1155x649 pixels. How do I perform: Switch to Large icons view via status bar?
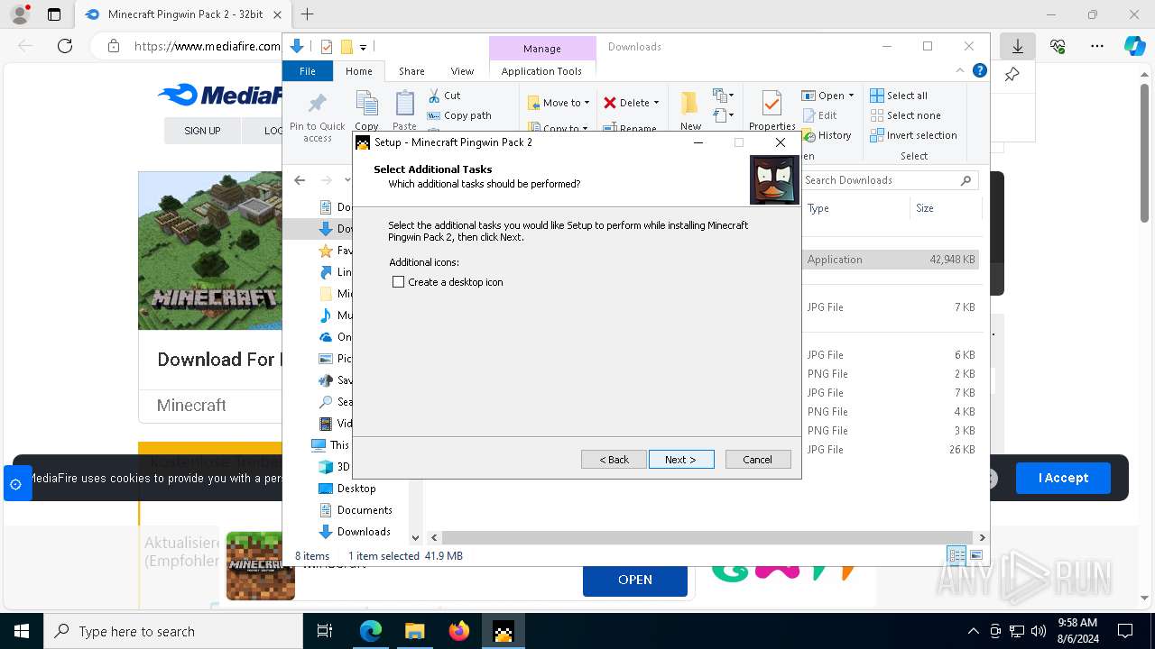pos(975,555)
